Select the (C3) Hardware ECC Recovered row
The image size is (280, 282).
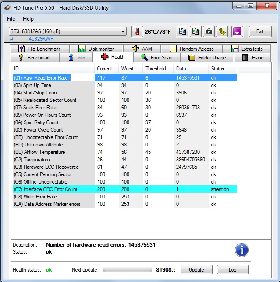click(x=125, y=167)
